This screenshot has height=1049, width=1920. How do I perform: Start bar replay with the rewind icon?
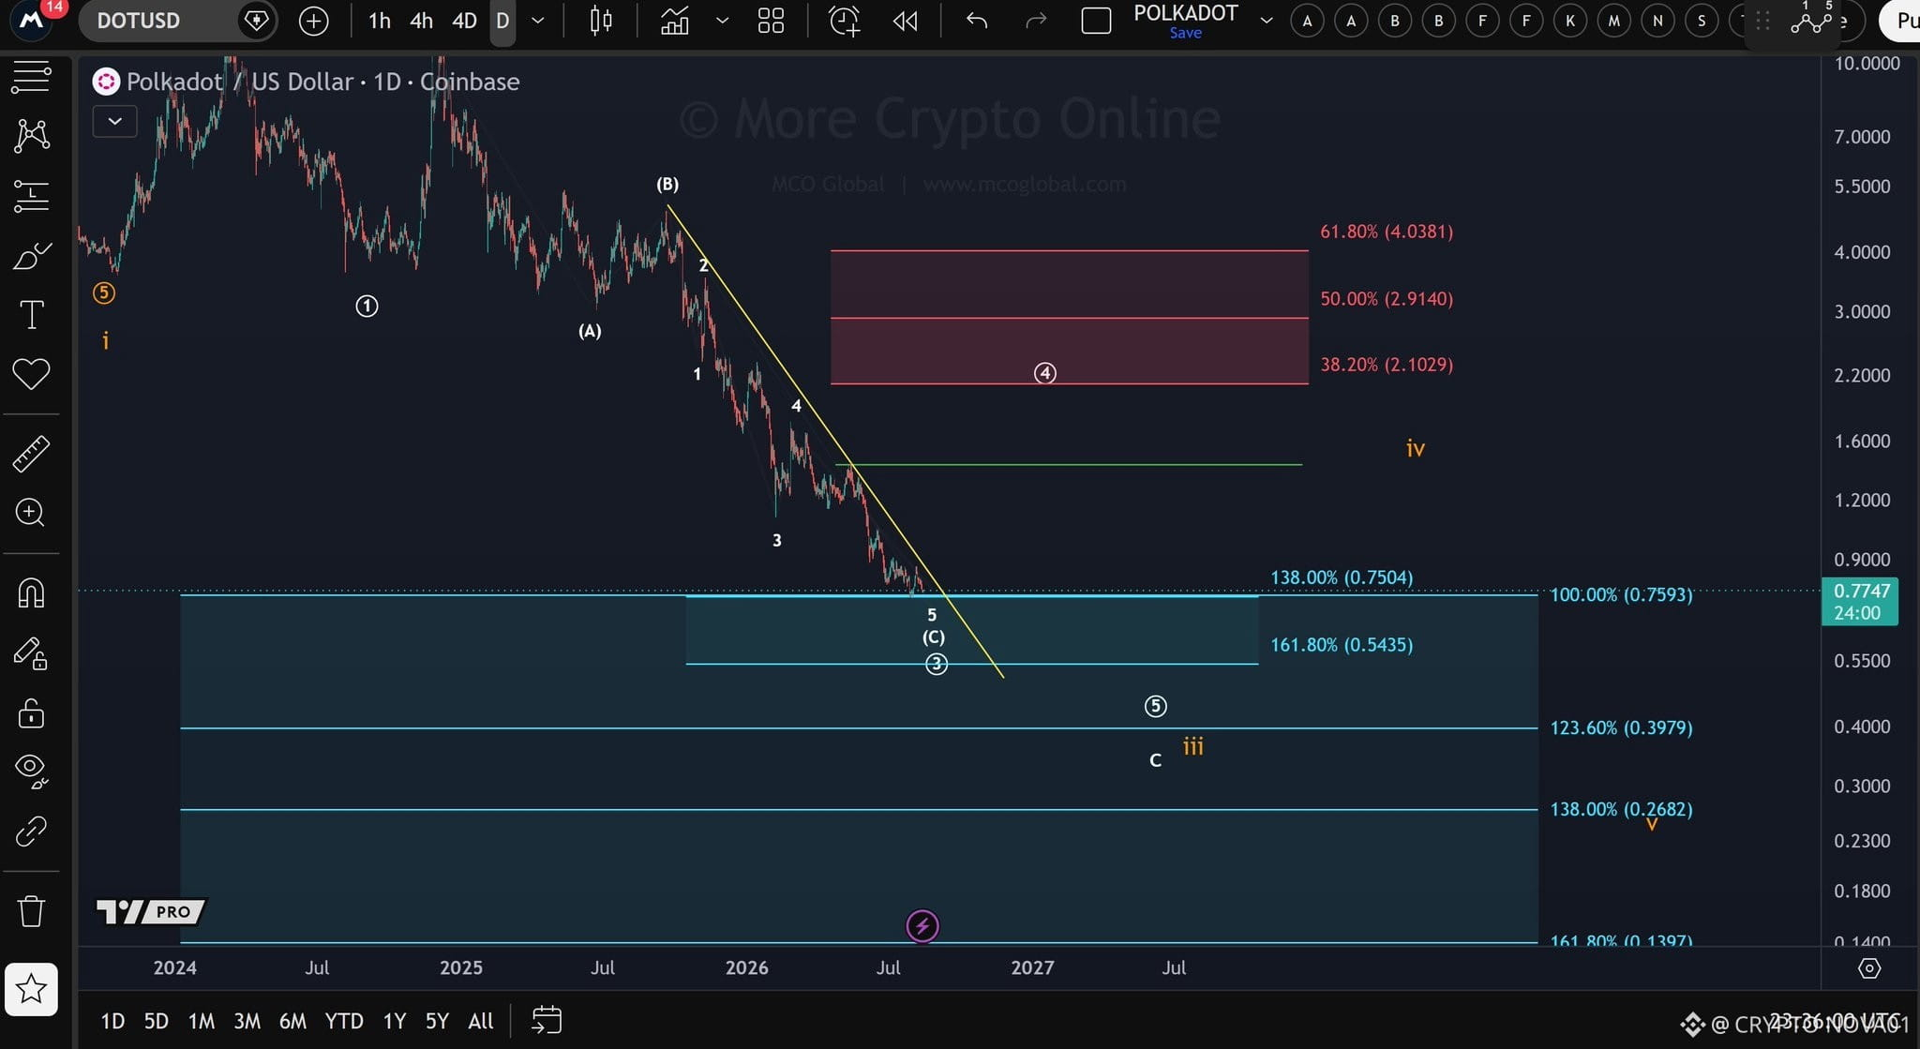pyautogui.click(x=906, y=21)
